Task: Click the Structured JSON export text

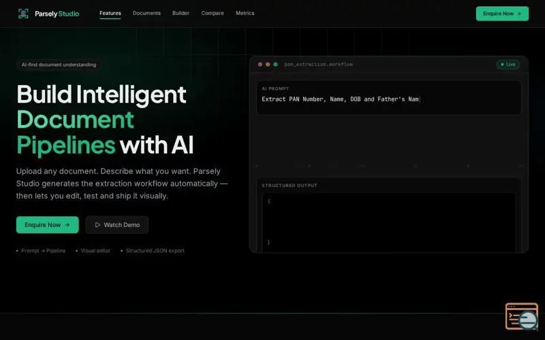Action: point(155,250)
